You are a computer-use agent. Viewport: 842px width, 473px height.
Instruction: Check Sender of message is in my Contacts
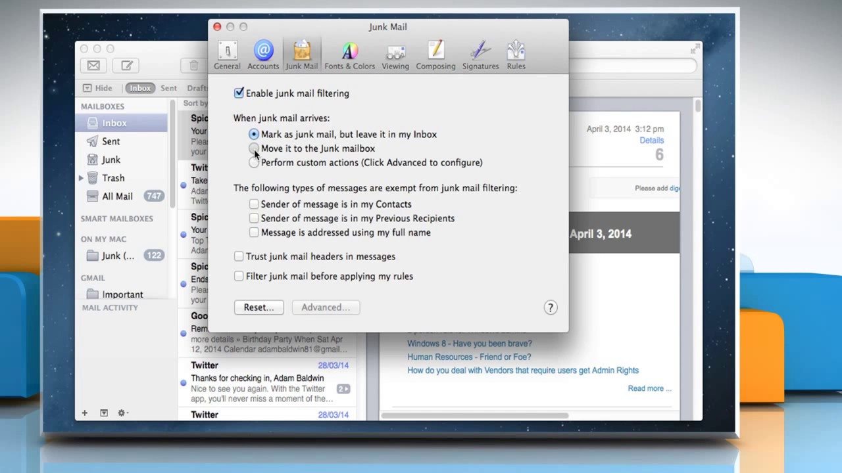(254, 204)
